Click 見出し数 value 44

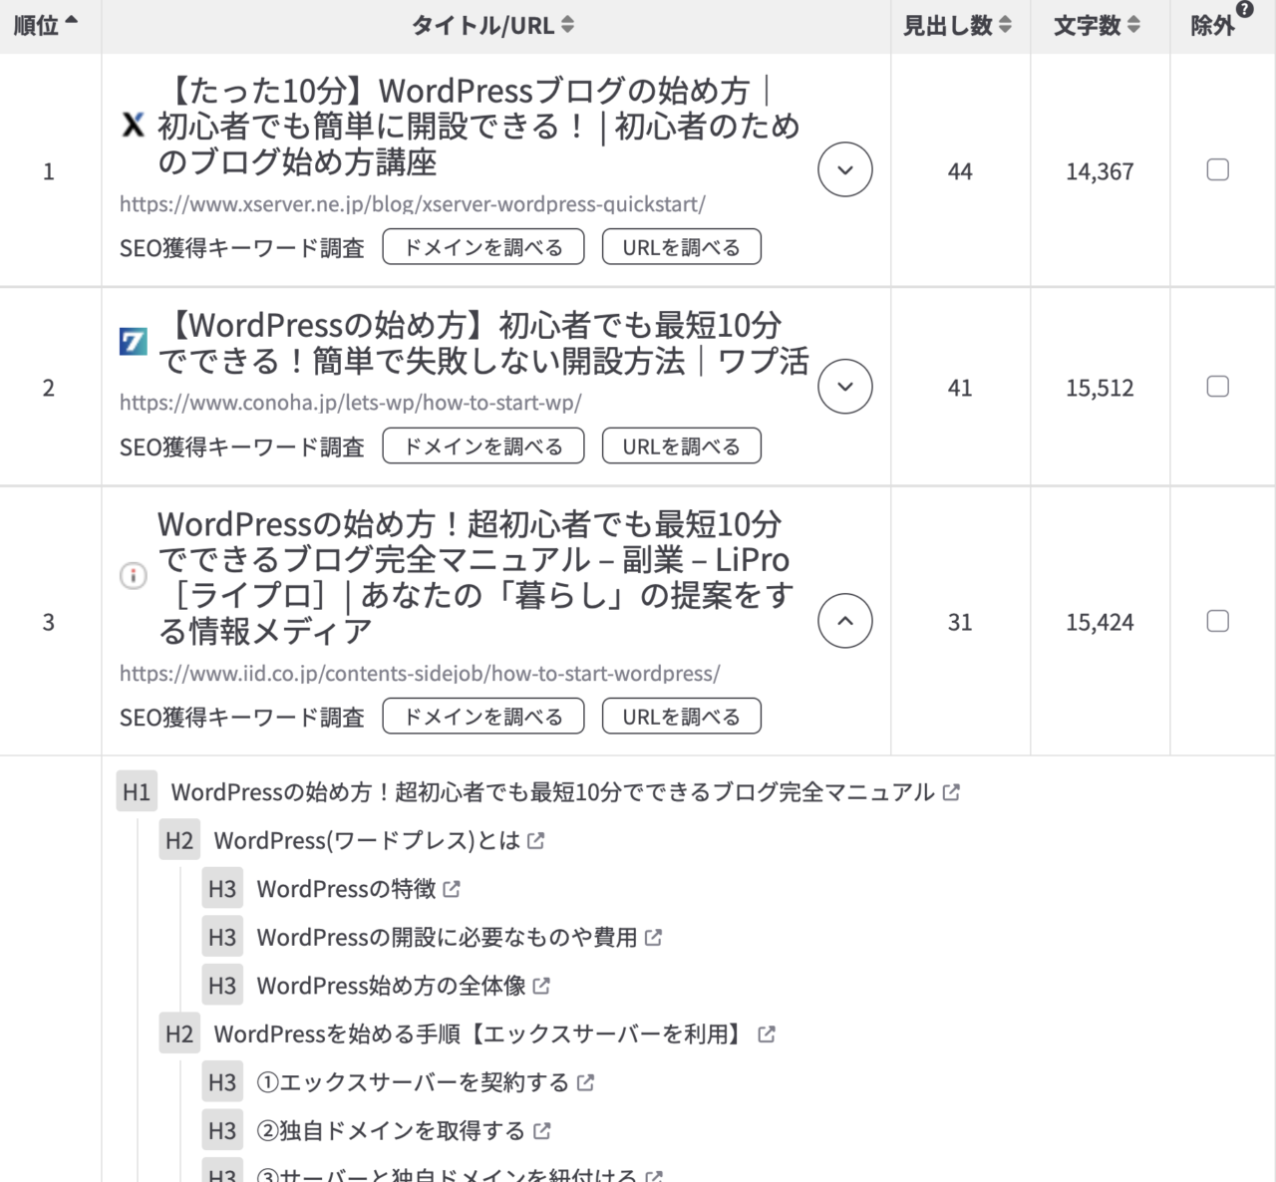[960, 171]
